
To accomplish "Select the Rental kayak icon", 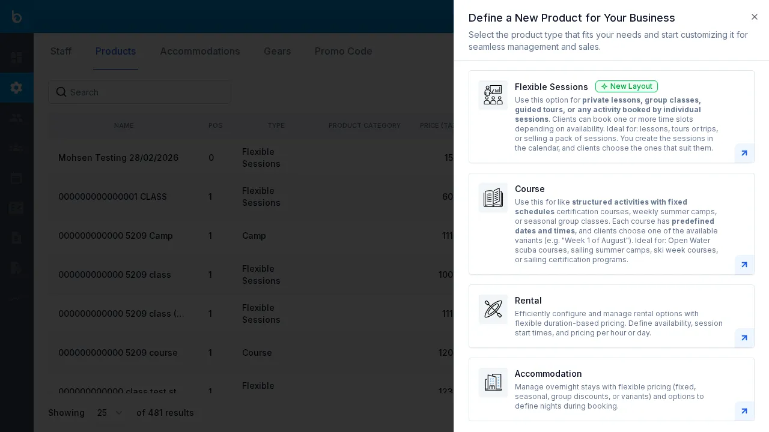I will [x=493, y=309].
